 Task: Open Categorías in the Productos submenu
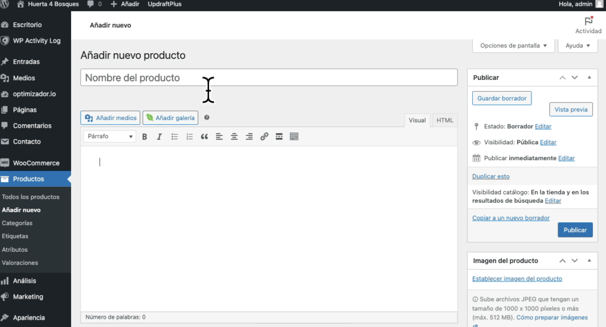[17, 223]
